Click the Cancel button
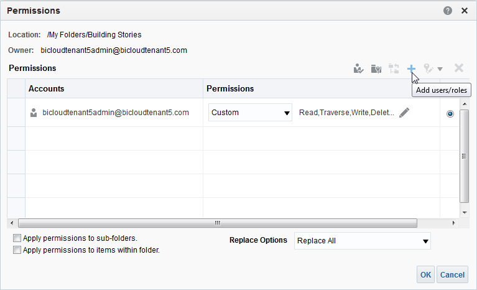The image size is (477, 290). 452,275
